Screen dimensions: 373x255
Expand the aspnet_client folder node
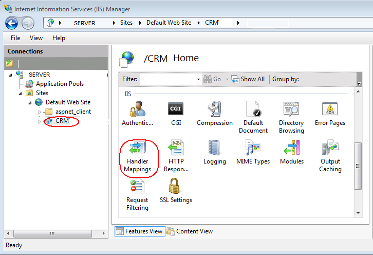40,112
